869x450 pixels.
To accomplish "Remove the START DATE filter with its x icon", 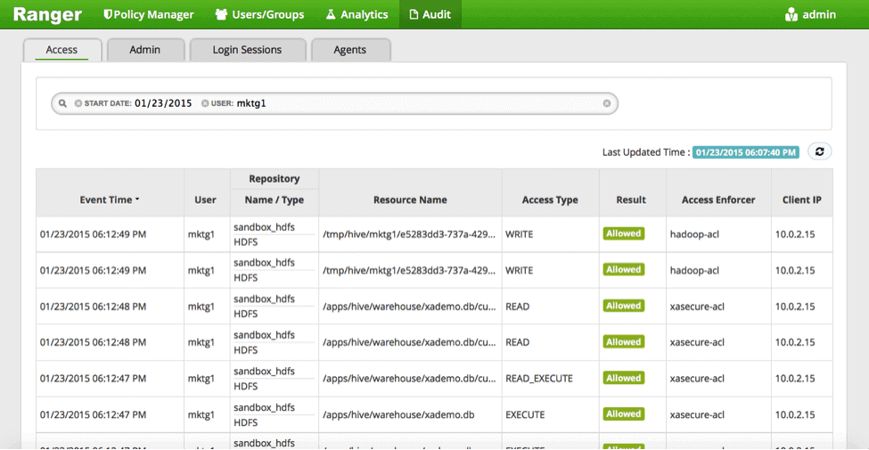I will (x=78, y=103).
